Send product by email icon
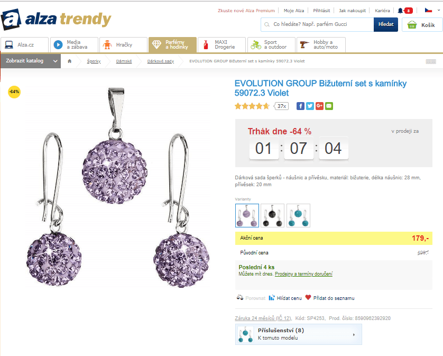 point(329,106)
